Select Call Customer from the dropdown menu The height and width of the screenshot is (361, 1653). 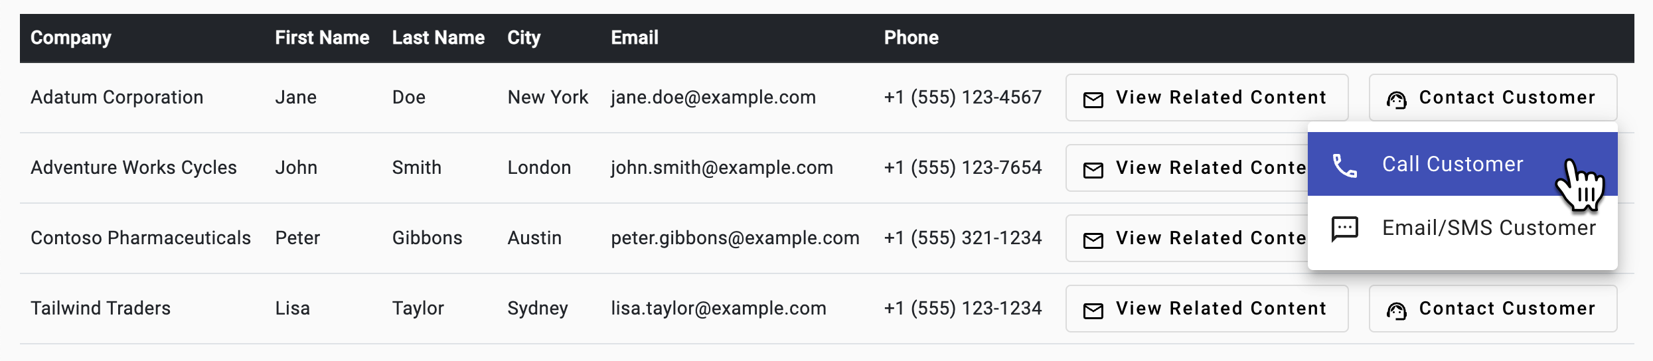[1453, 164]
